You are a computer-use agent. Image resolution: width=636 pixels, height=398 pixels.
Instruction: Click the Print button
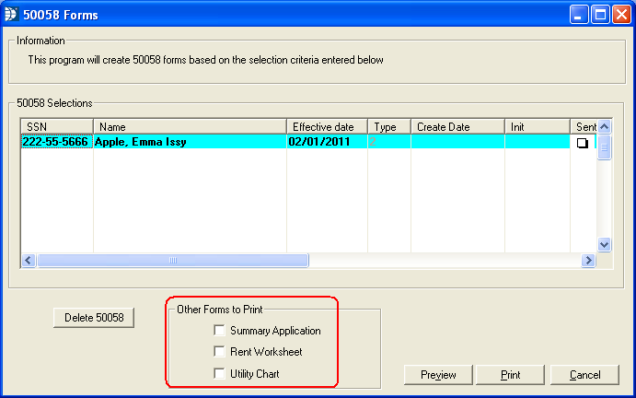pyautogui.click(x=510, y=375)
